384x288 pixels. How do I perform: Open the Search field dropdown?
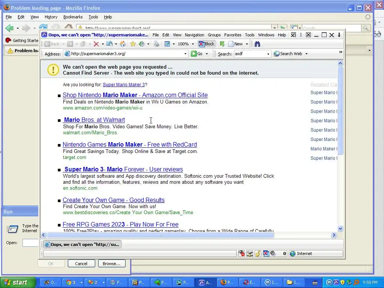point(268,54)
